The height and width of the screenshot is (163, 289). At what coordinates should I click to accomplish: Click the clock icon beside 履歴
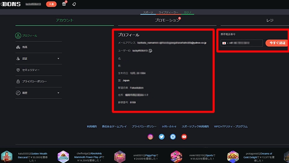pos(18,93)
